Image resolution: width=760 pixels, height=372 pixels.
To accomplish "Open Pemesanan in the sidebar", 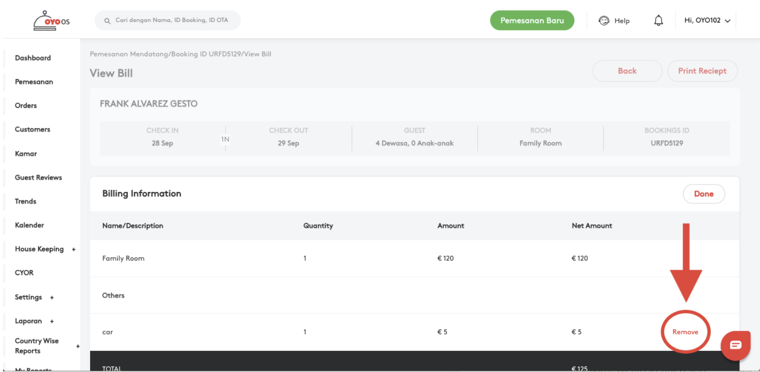I will 34,82.
